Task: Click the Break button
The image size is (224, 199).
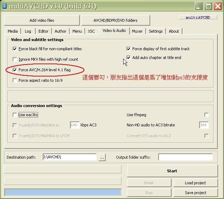Action: pos(149,183)
